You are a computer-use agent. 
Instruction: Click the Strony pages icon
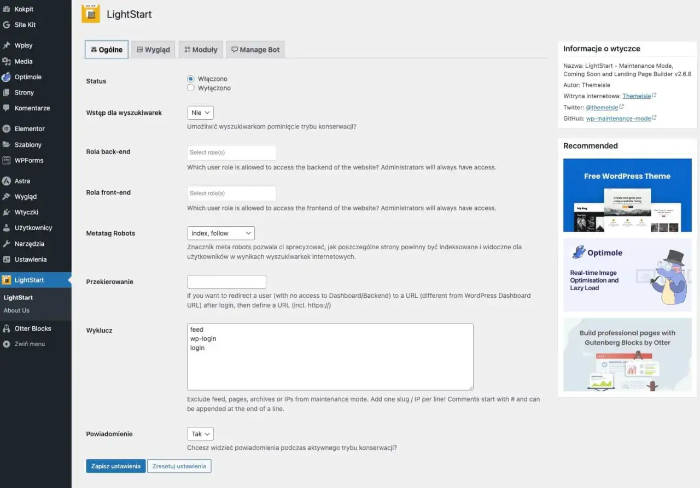click(x=7, y=92)
